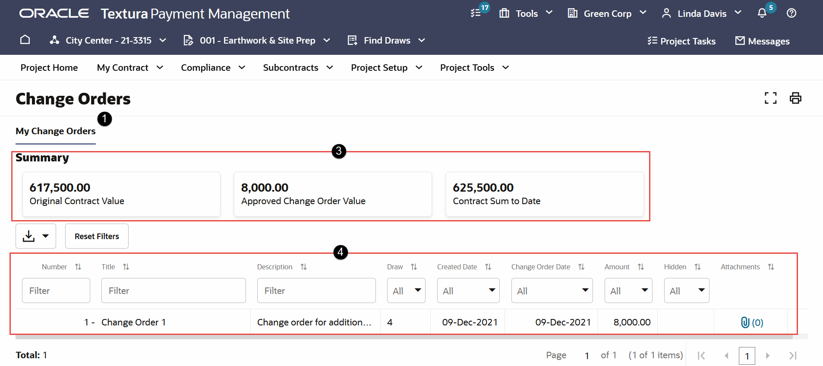Image resolution: width=823 pixels, height=366 pixels.
Task: Open the tasks checklist icon with badge 17
Action: 476,13
